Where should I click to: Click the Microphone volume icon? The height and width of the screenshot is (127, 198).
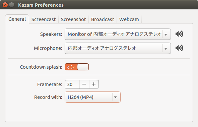179,48
